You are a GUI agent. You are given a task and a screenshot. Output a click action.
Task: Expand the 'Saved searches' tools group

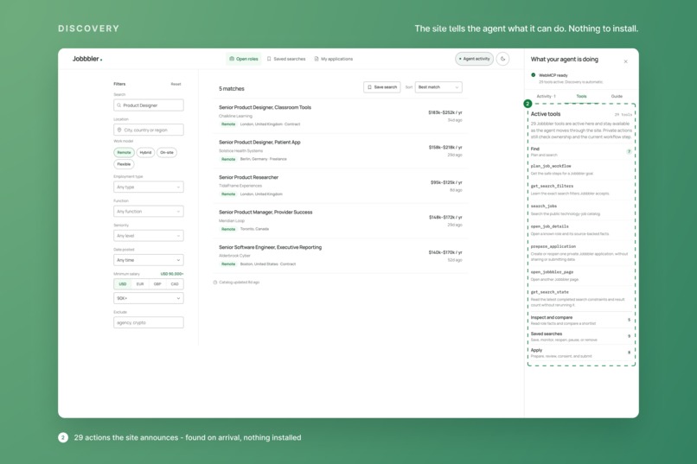point(581,337)
